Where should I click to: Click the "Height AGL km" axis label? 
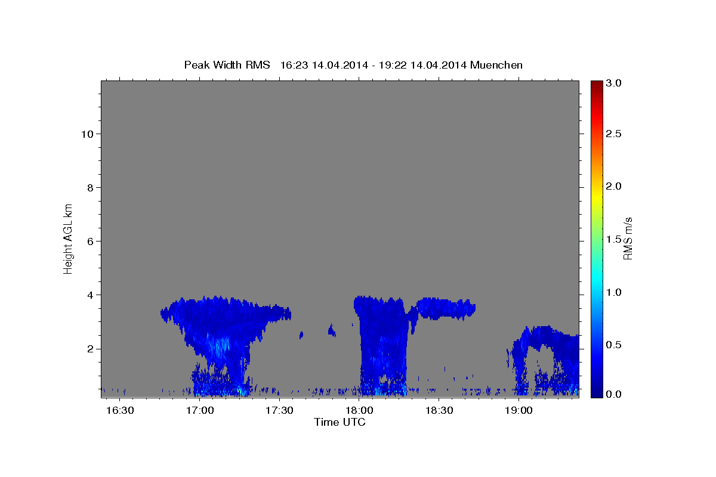click(69, 238)
